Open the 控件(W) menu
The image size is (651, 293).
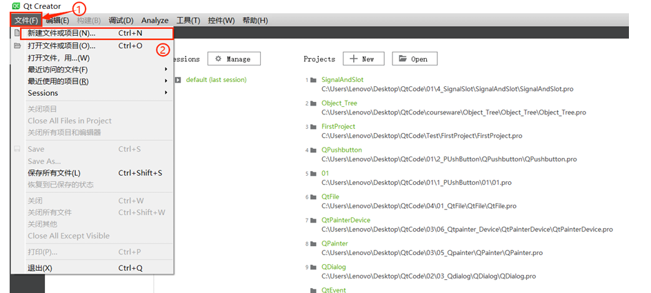221,20
